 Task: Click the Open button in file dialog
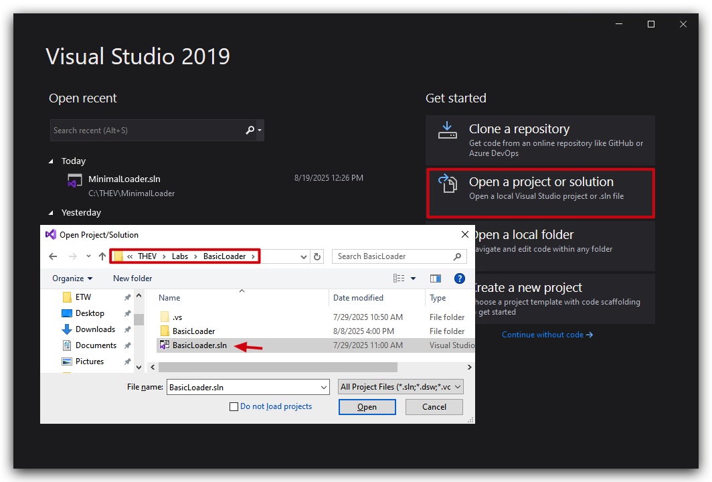[x=367, y=407]
